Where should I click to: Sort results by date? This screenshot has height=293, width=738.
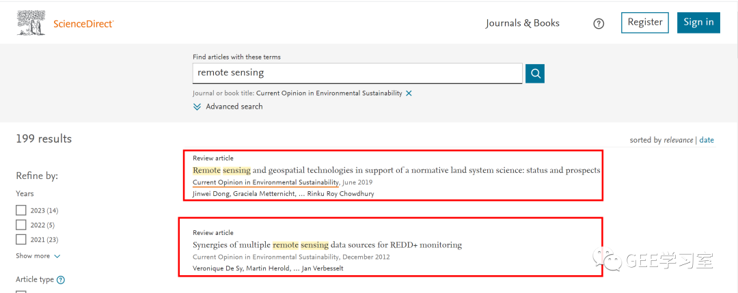pos(706,140)
